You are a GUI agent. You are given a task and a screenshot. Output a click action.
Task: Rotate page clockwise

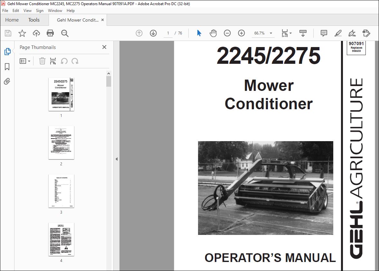point(75,61)
